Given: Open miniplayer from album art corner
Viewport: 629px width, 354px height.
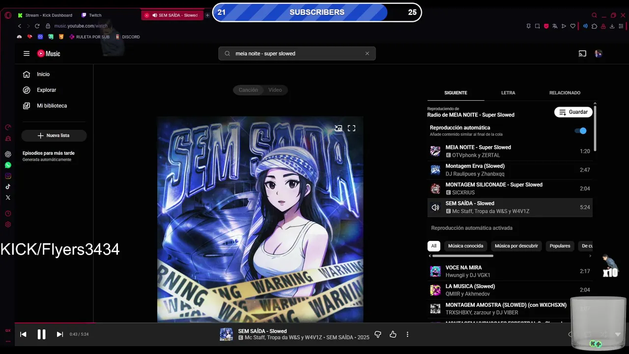Looking at the screenshot, I should [339, 128].
